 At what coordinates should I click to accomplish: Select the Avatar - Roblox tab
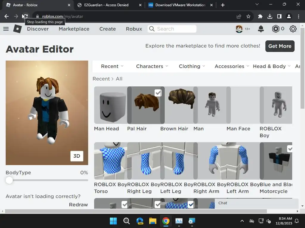[37, 5]
